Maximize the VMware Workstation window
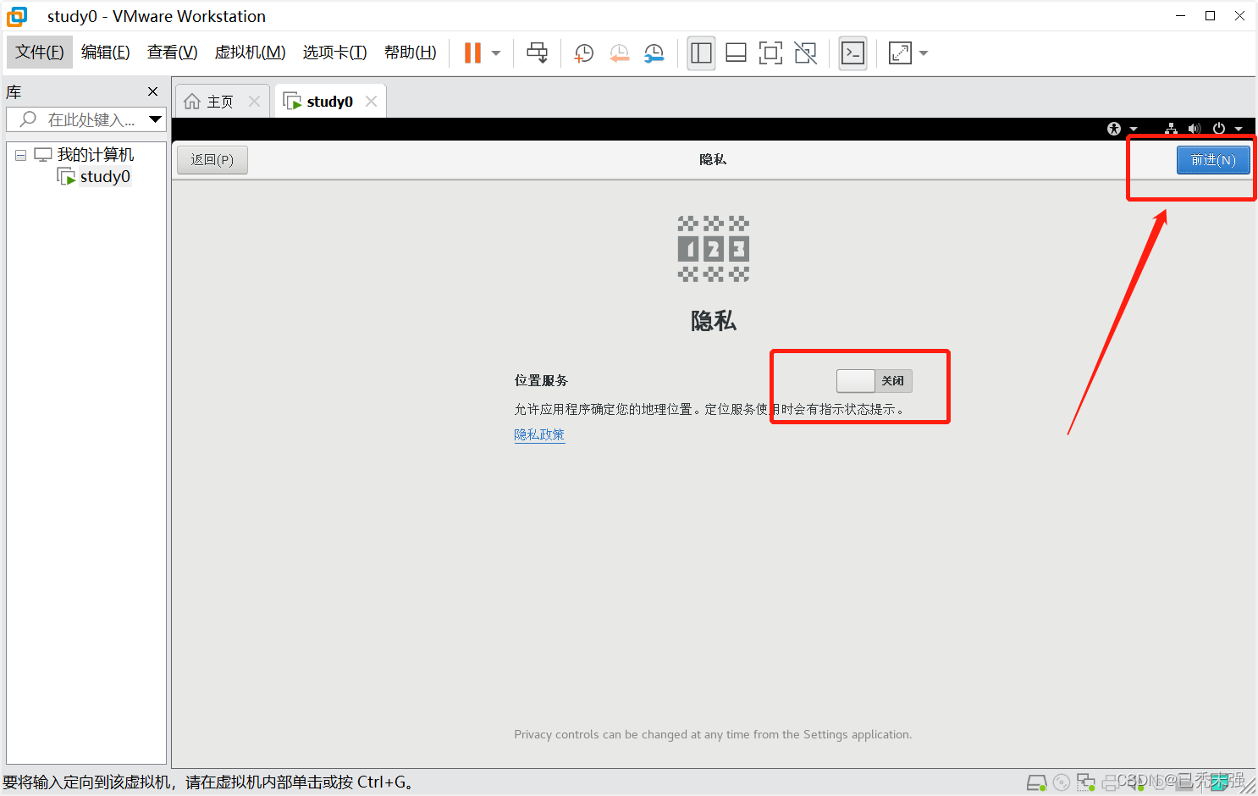 (x=1211, y=15)
